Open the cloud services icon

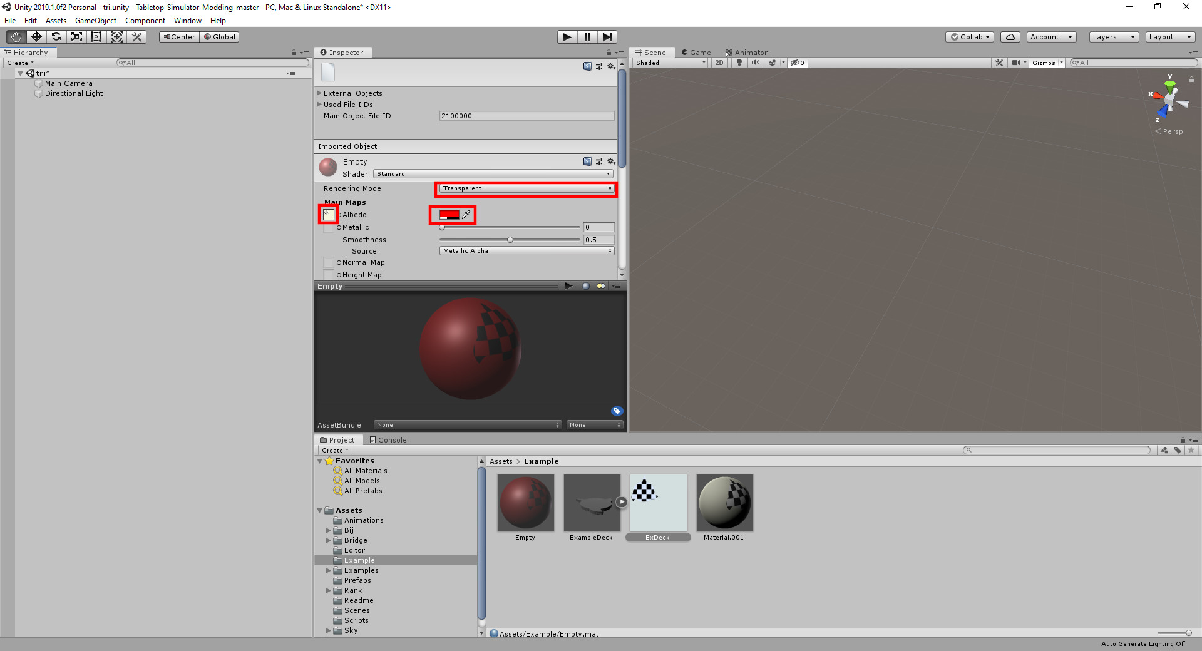[1010, 37]
